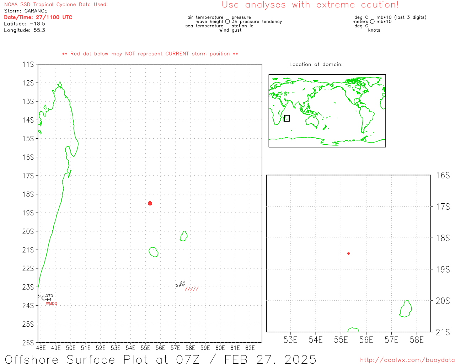Click Mauritius island outline on main map
The image size is (455, 364).
pyautogui.click(x=184, y=236)
